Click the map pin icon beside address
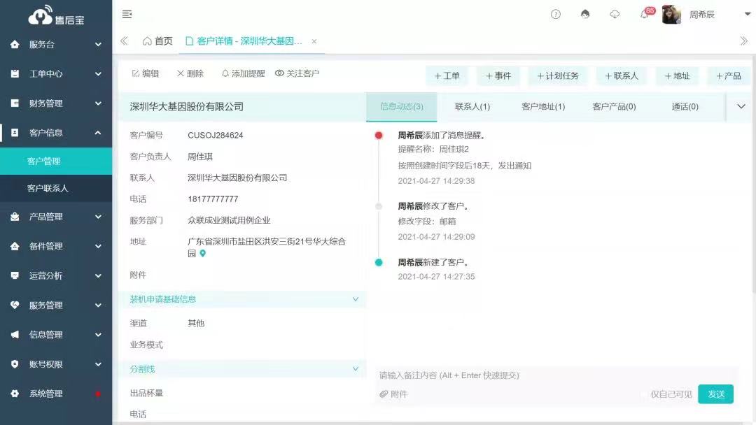This screenshot has width=756, height=425. [203, 254]
